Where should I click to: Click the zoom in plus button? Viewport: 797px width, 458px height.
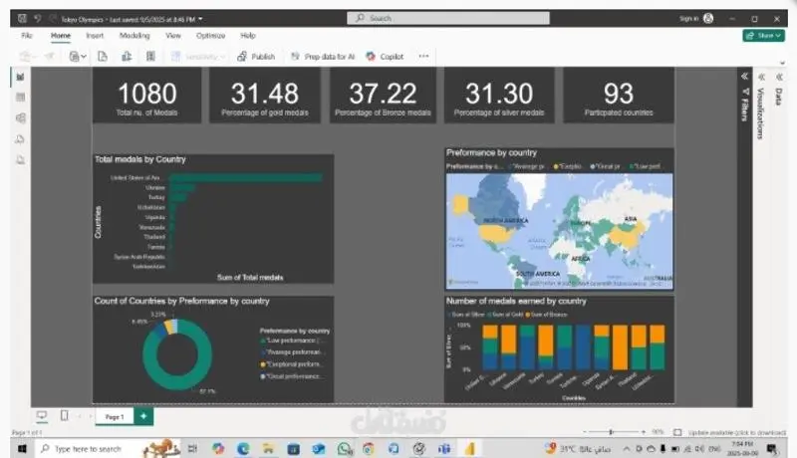pyautogui.click(x=644, y=432)
